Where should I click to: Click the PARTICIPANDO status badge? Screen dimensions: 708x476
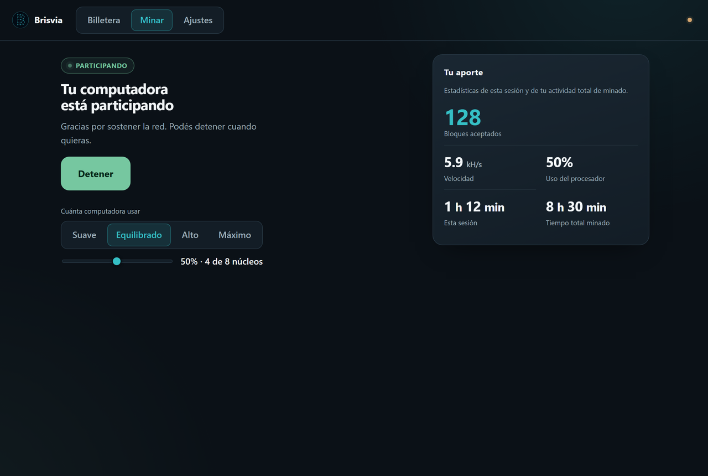[97, 65]
